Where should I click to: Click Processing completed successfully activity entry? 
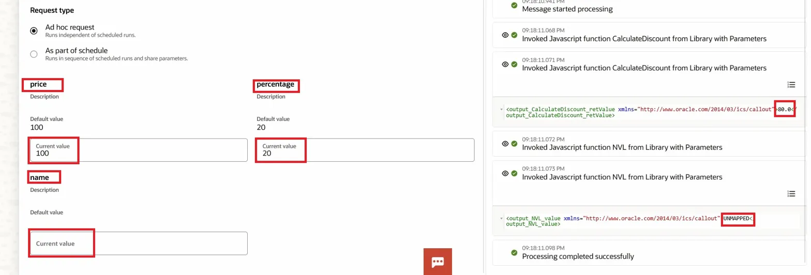coord(577,256)
